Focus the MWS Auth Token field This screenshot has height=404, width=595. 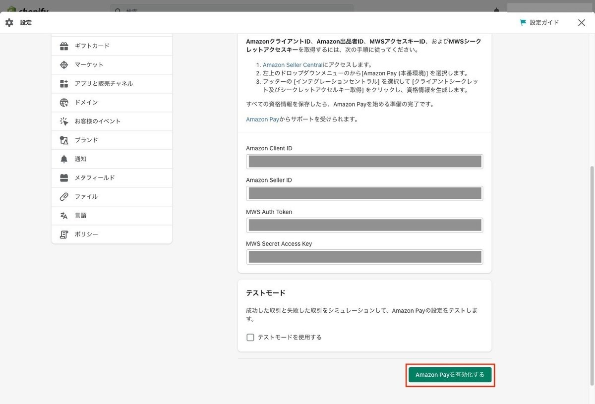pos(364,225)
